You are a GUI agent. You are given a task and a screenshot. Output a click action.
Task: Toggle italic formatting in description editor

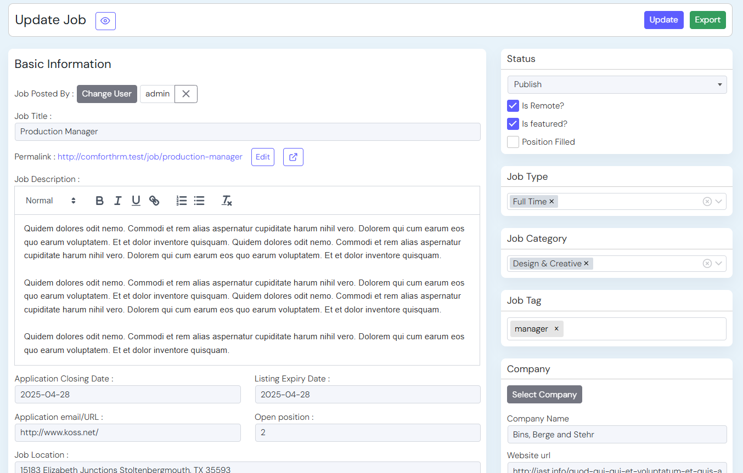click(x=117, y=201)
